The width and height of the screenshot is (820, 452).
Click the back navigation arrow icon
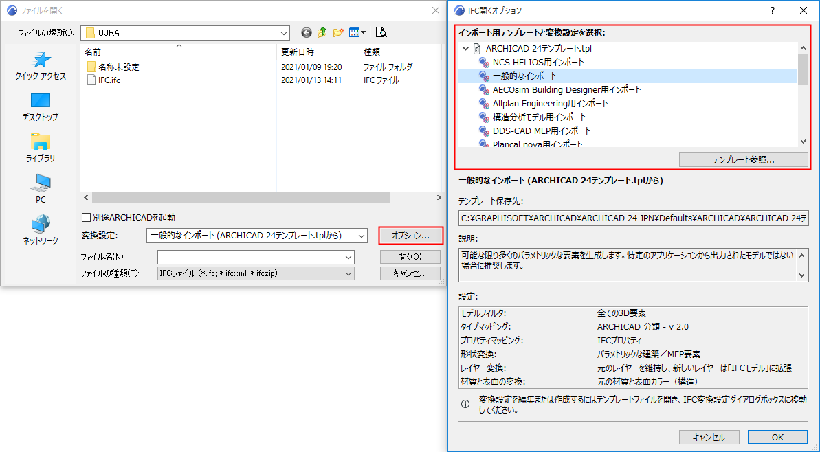coord(307,32)
